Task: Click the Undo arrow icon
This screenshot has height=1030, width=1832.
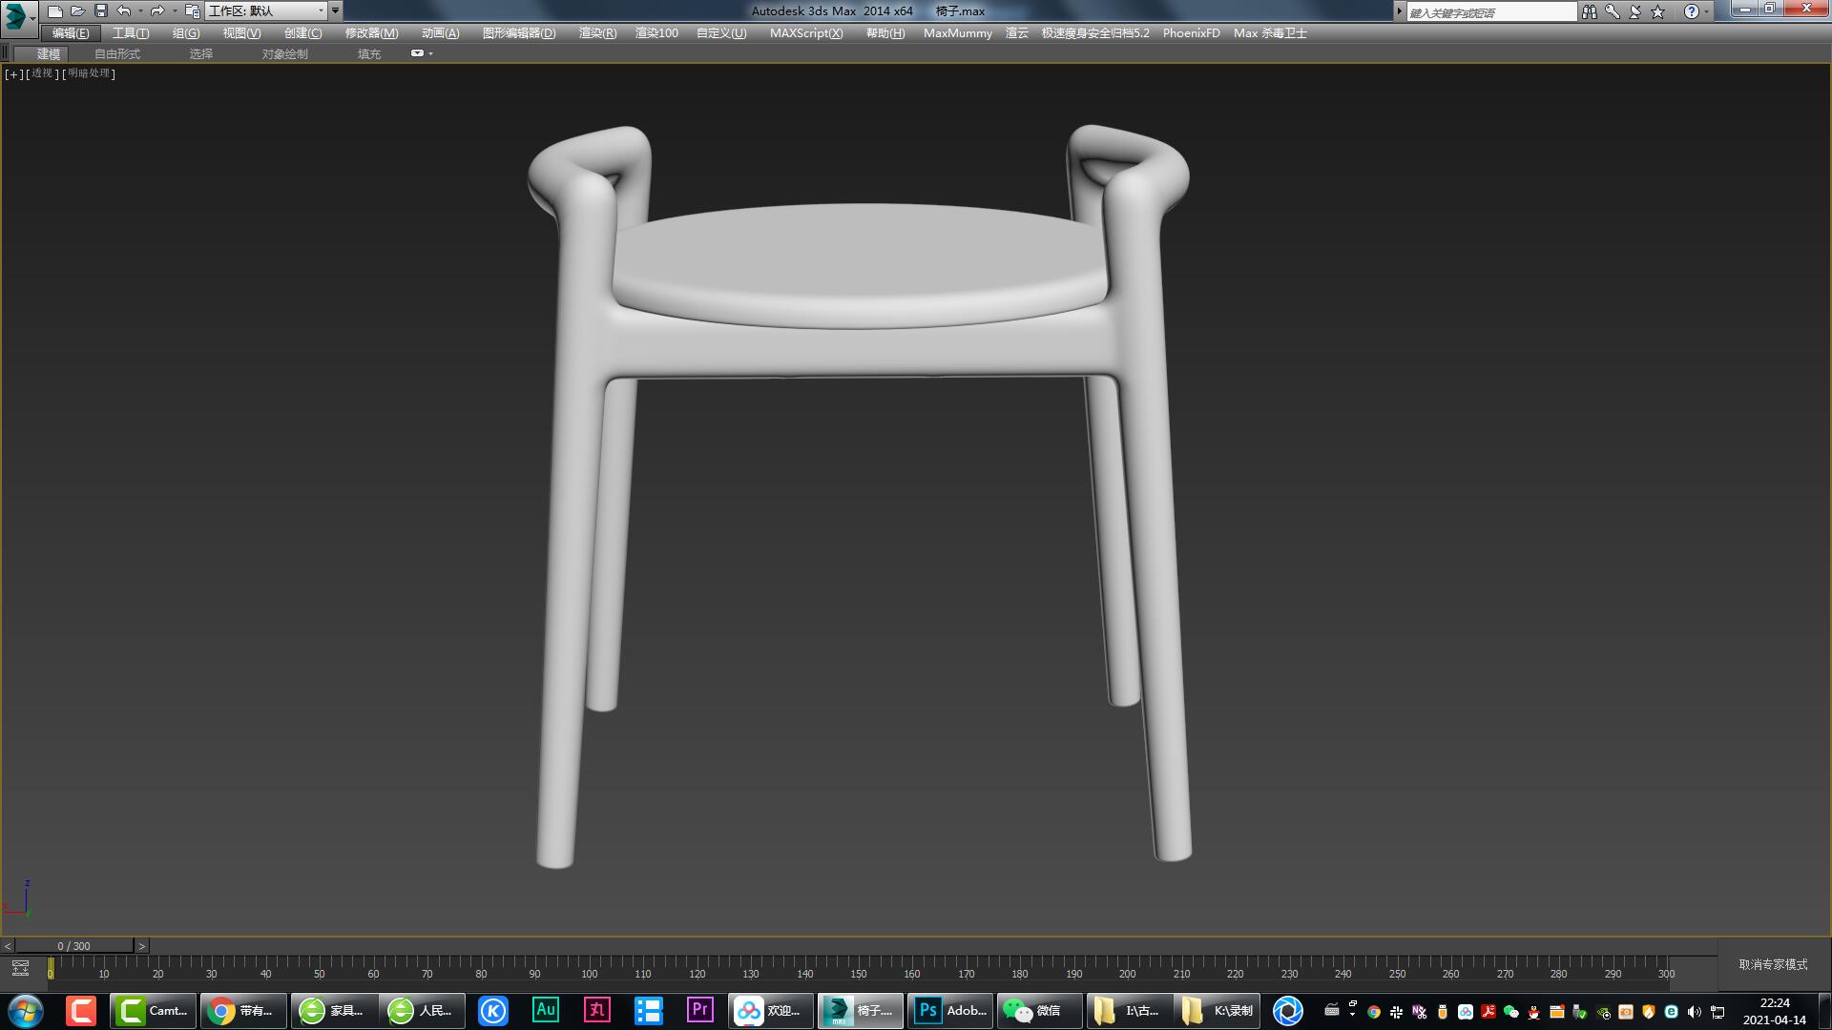Action: point(124,10)
